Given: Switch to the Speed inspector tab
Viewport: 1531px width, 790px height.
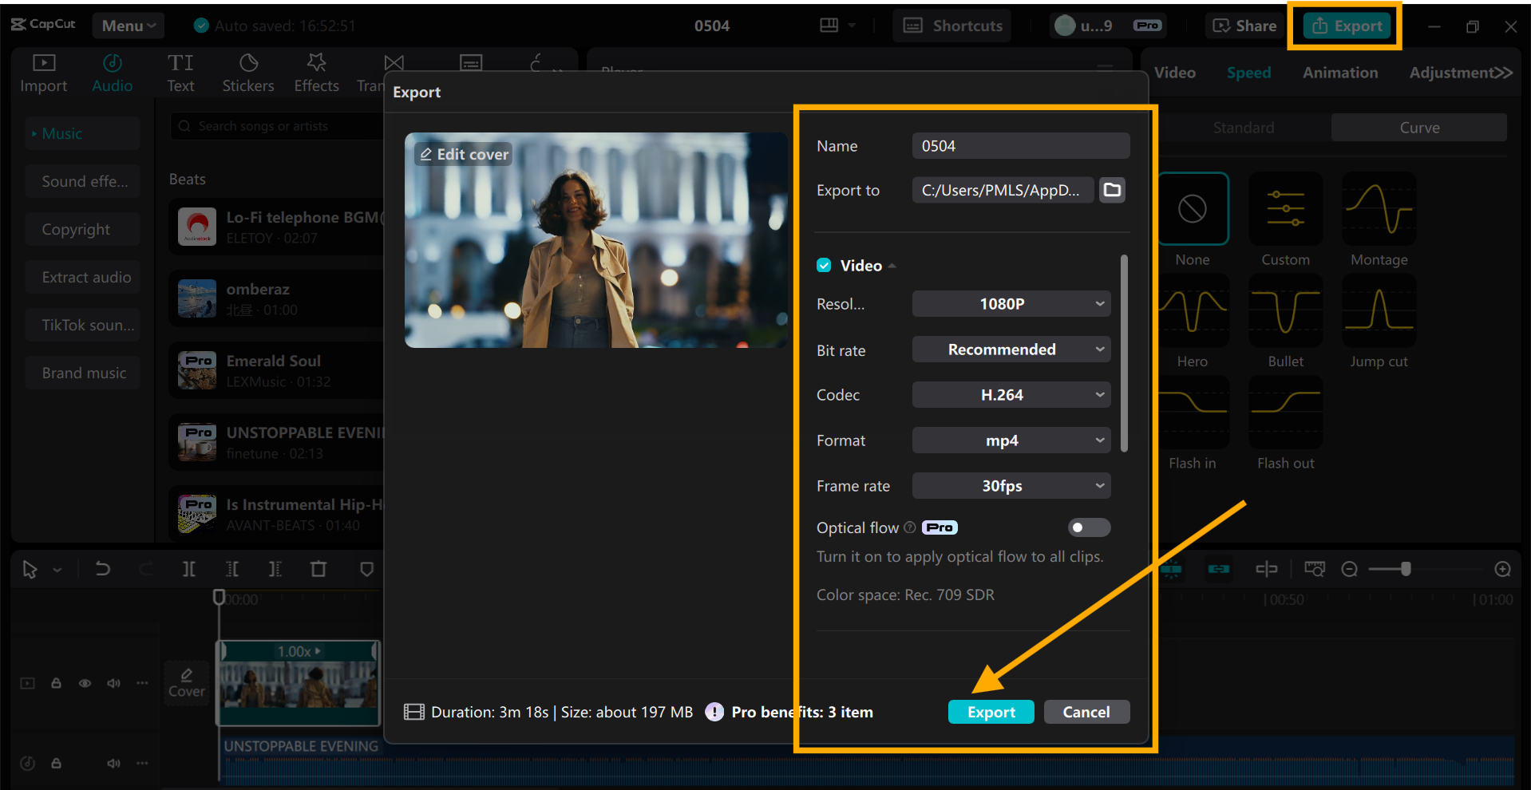Looking at the screenshot, I should coord(1248,73).
